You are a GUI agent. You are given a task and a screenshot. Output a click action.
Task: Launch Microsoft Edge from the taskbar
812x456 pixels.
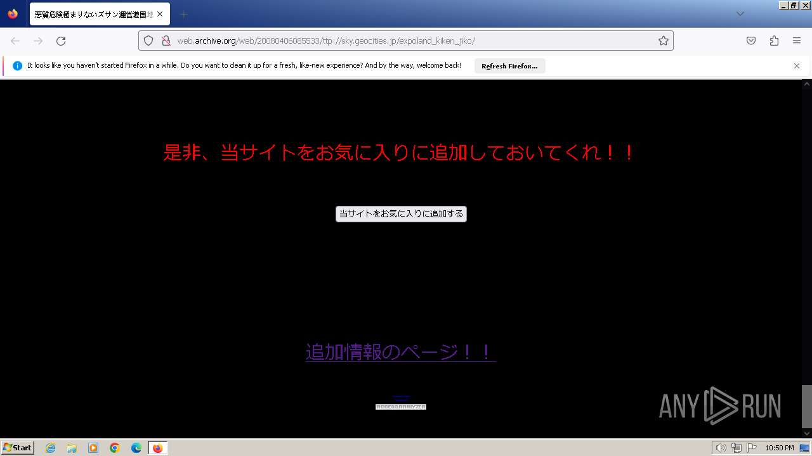(136, 448)
